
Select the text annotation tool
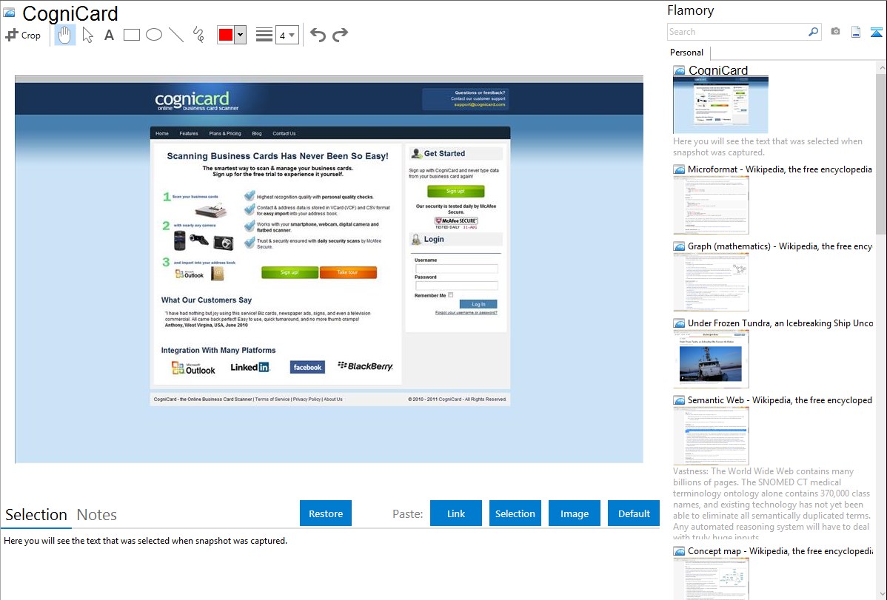(109, 35)
